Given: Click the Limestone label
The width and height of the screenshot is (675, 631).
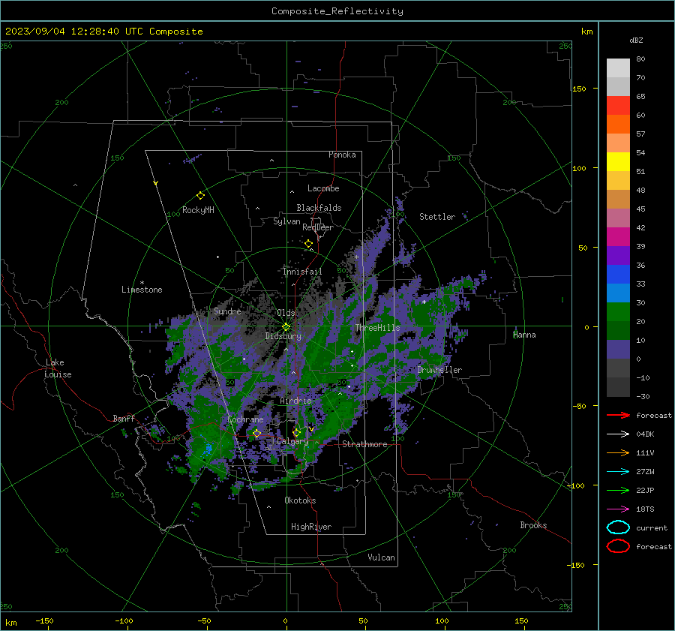Looking at the screenshot, I should click(x=142, y=290).
